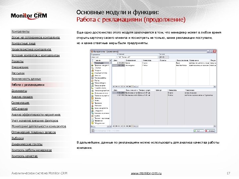The height and width of the screenshot is (179, 239).
Task: Click the ABC-анализ link
Action: pos(20,109)
